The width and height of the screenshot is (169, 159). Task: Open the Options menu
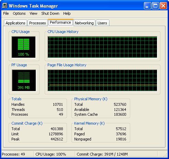[x=19, y=13]
